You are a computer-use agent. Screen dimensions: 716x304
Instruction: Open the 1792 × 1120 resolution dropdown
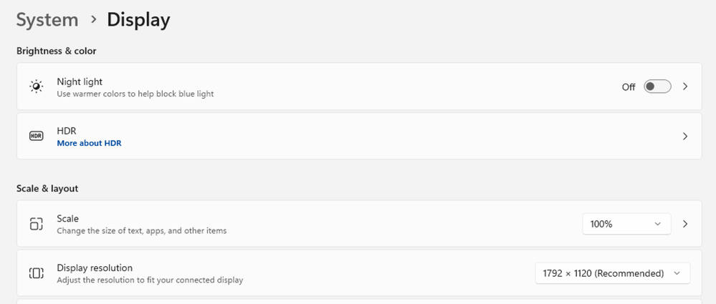(x=612, y=273)
